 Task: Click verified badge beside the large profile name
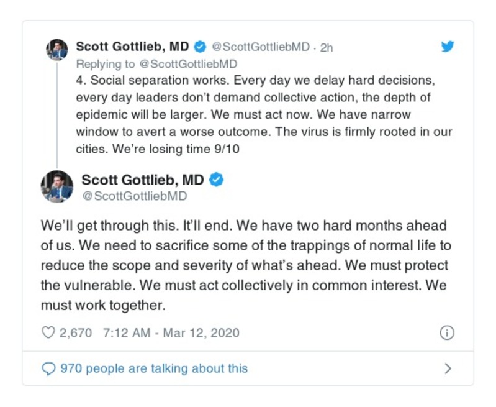pos(216,180)
